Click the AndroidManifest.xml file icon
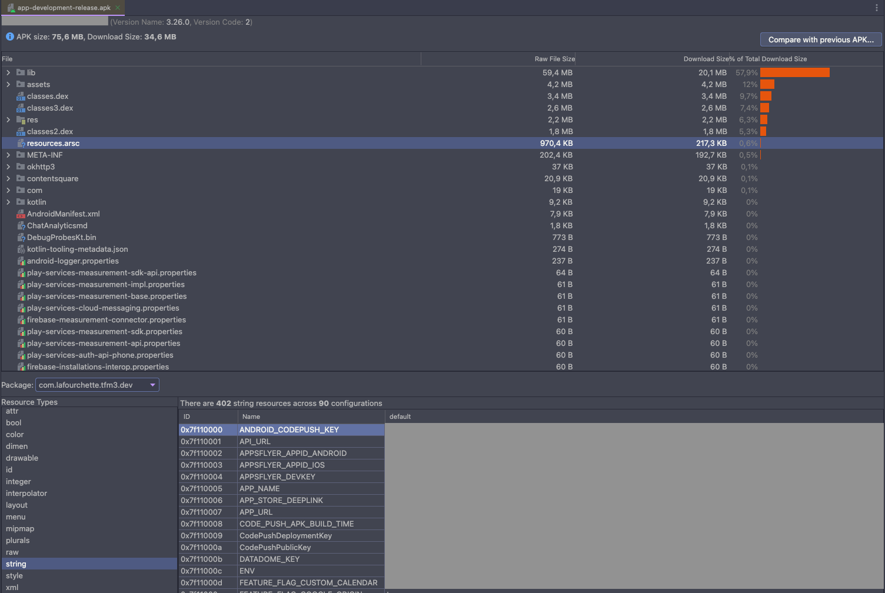 coord(21,214)
